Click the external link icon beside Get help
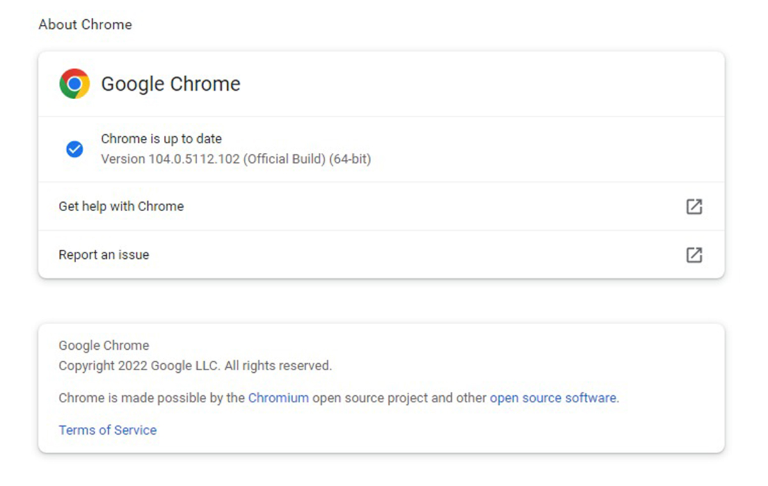This screenshot has height=486, width=768. tap(694, 206)
